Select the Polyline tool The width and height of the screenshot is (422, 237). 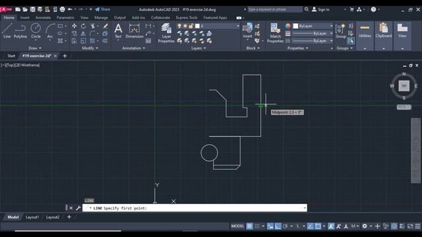(x=20, y=31)
